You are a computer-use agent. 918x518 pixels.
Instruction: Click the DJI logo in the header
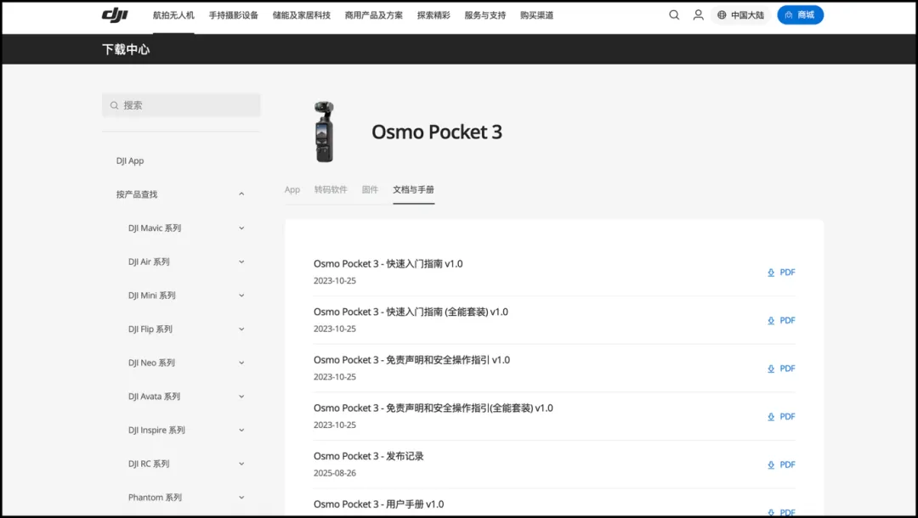tap(115, 15)
